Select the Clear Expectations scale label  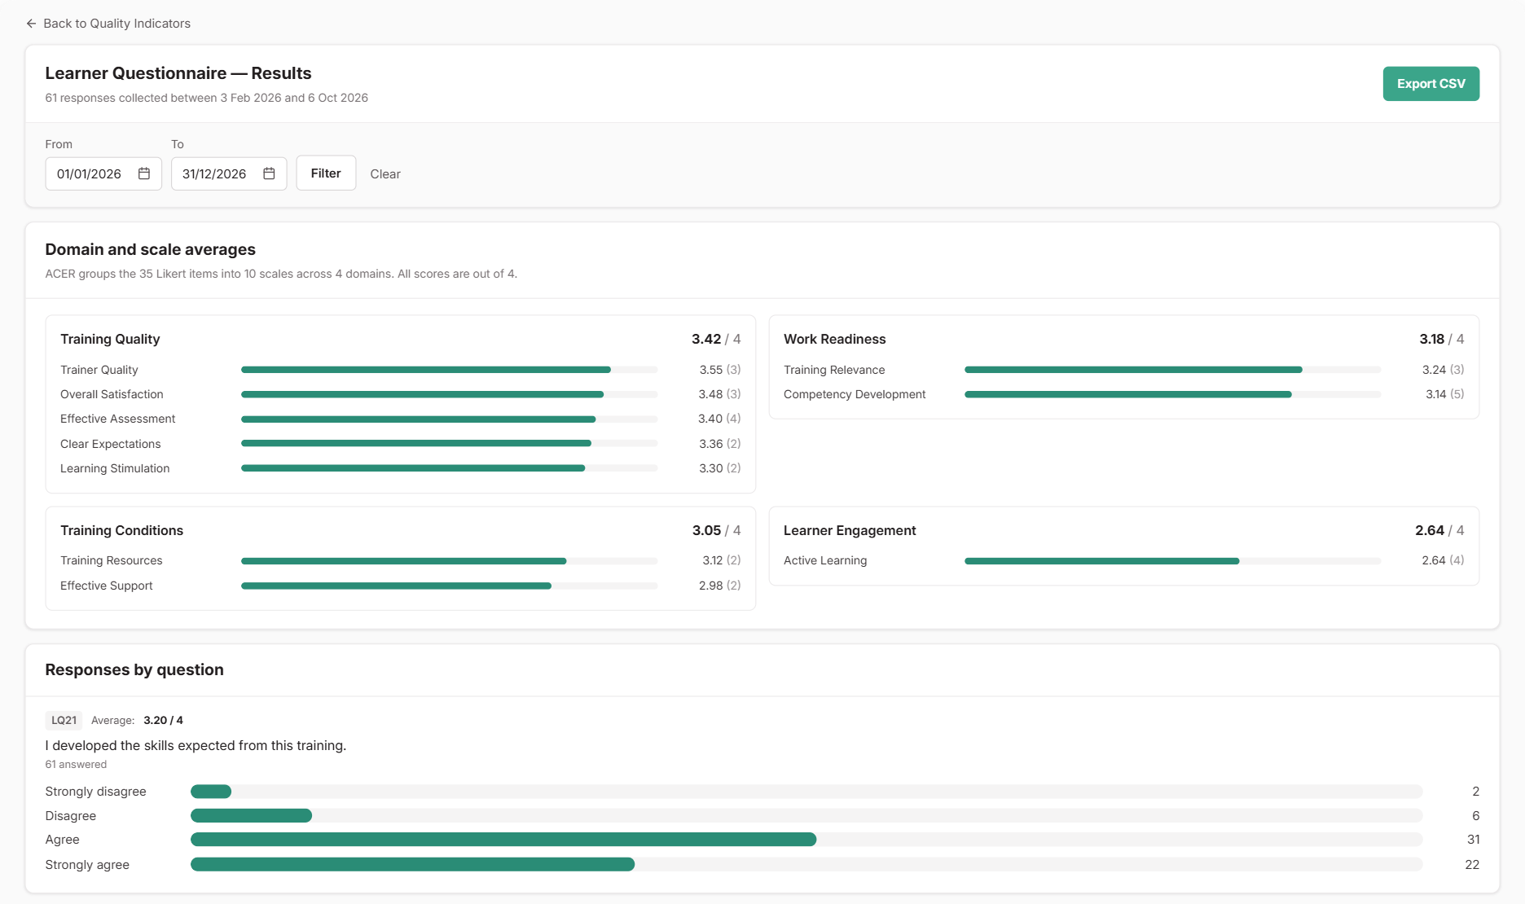point(110,444)
